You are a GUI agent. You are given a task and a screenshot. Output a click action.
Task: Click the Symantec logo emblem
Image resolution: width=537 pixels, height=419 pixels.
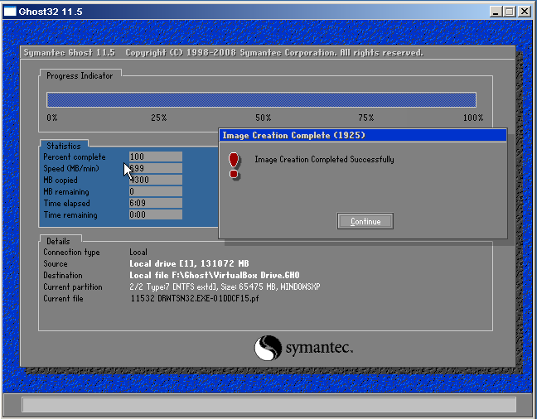coord(269,348)
